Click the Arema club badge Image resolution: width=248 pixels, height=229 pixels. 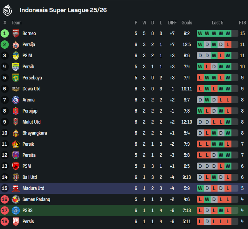(16, 100)
